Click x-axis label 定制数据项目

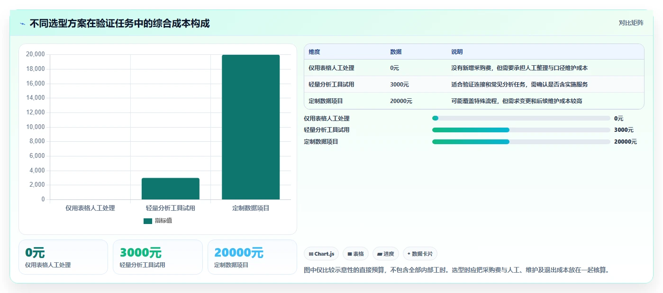[x=251, y=208]
